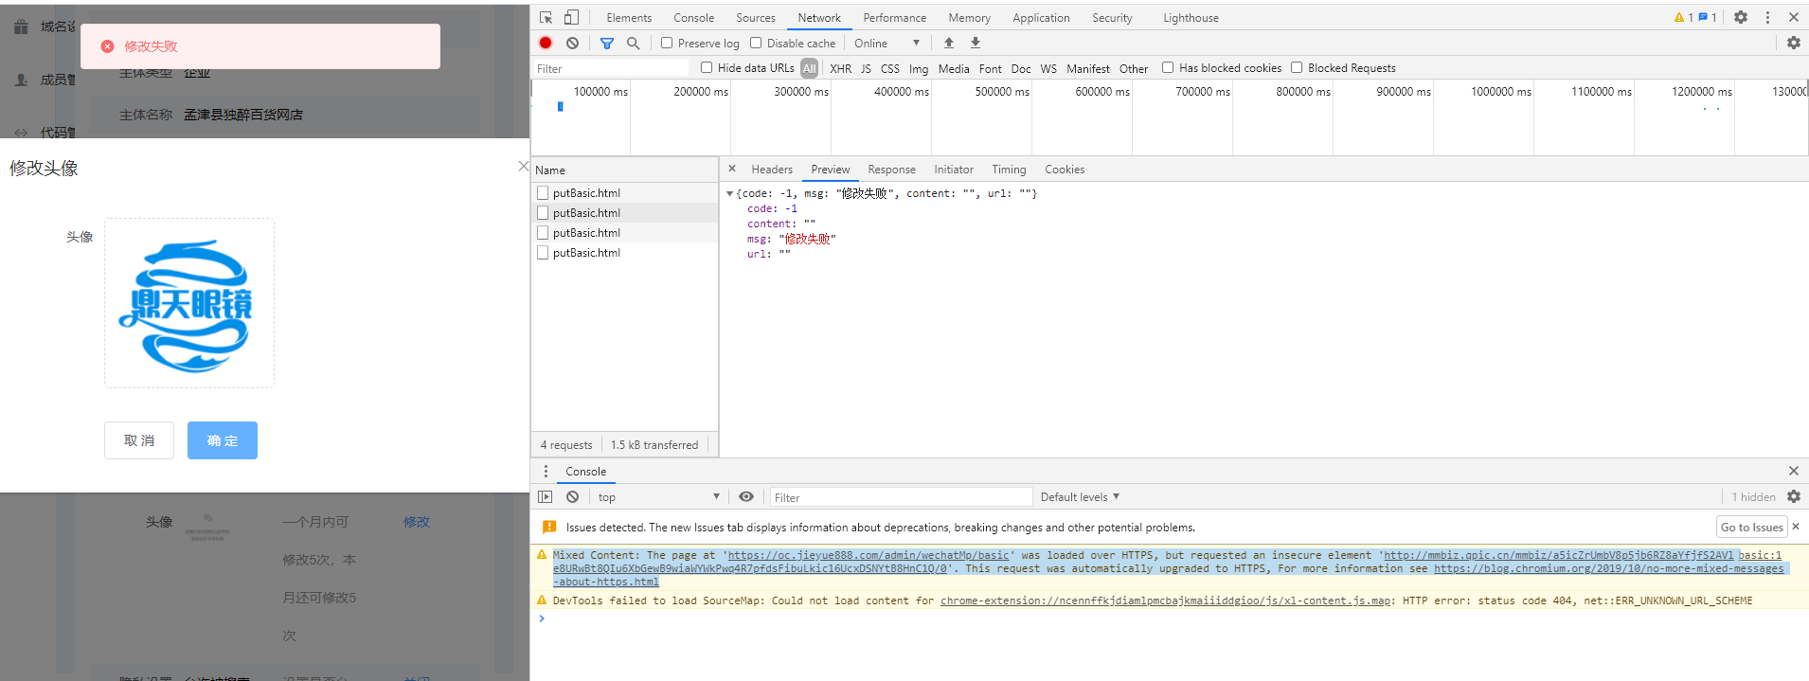This screenshot has width=1809, height=681.
Task: Check Has blocked cookies checkbox
Action: (1168, 67)
